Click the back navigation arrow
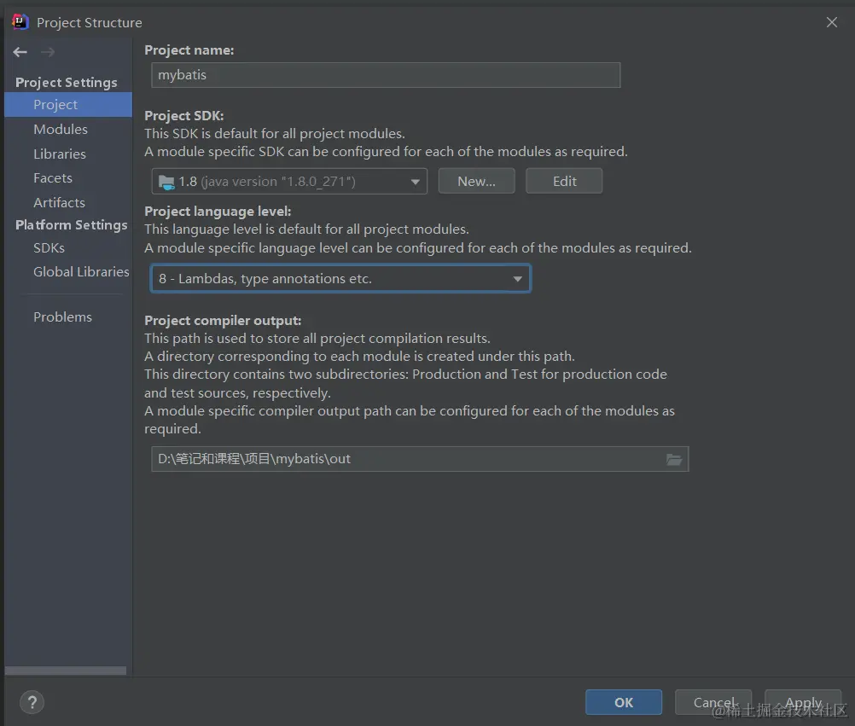This screenshot has height=726, width=855. (x=20, y=52)
